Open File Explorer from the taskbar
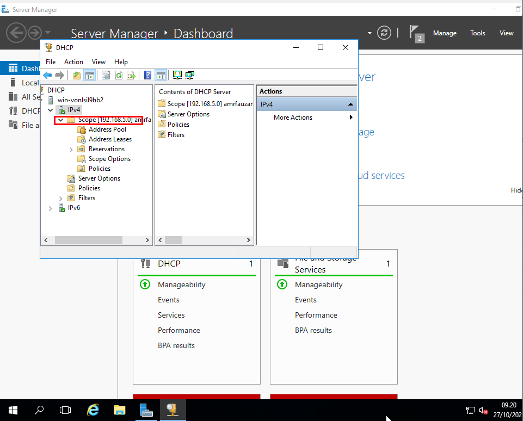Viewport: 524px width, 421px height. tap(119, 410)
